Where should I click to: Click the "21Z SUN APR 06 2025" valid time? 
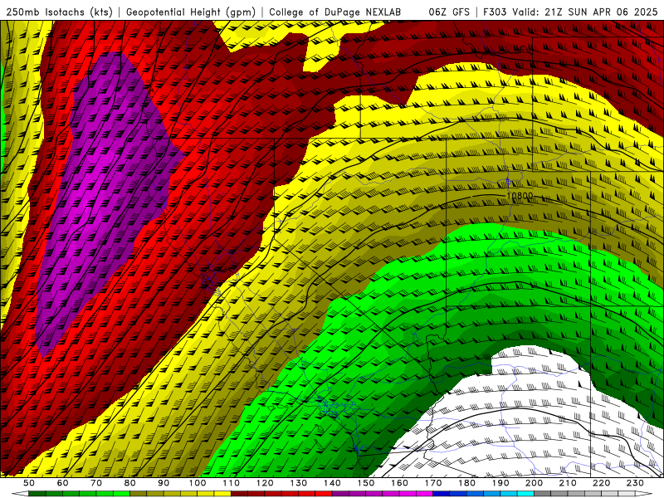point(601,12)
